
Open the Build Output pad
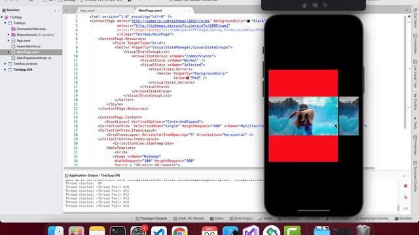(241, 219)
